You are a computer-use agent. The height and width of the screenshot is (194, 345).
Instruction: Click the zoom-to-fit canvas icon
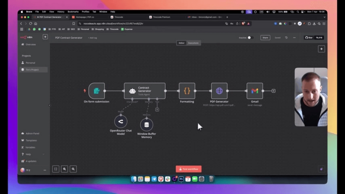(x=56, y=169)
